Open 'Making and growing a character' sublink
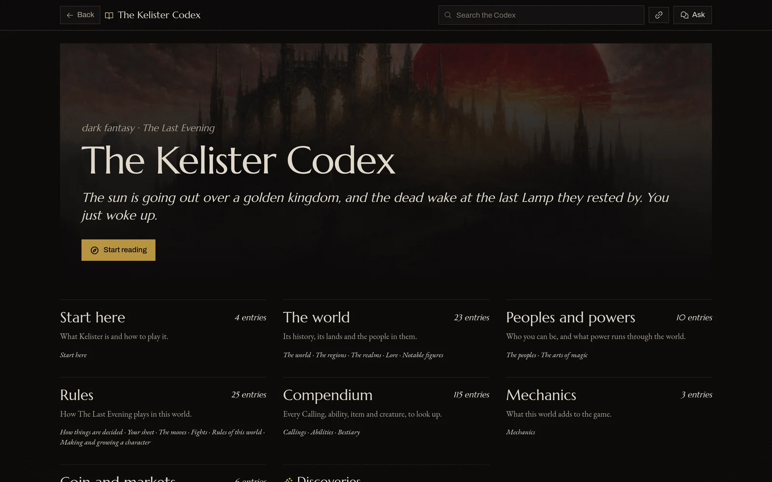 105,442
